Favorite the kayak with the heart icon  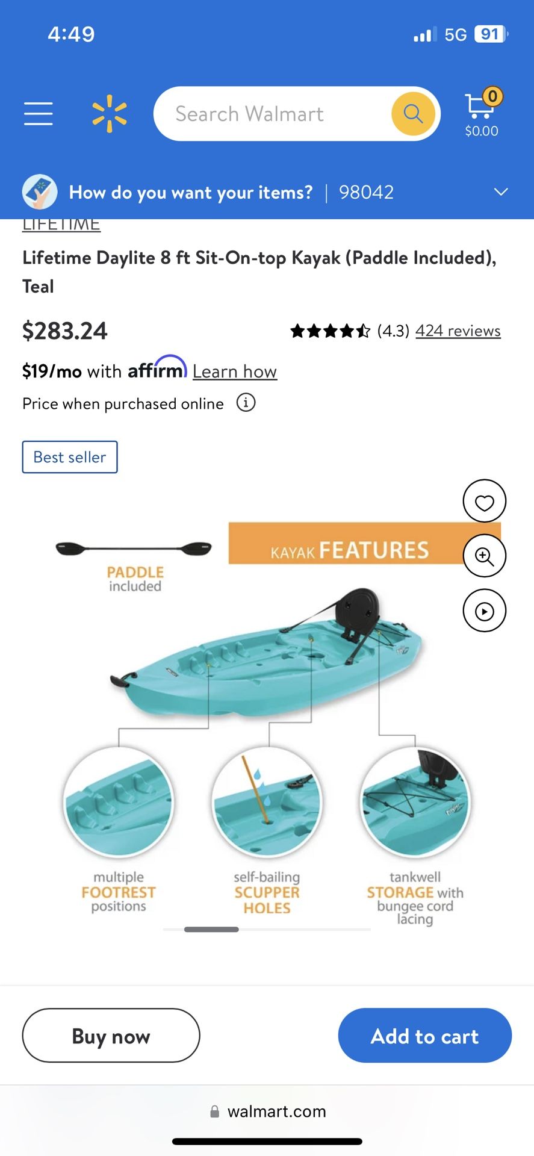click(x=484, y=501)
